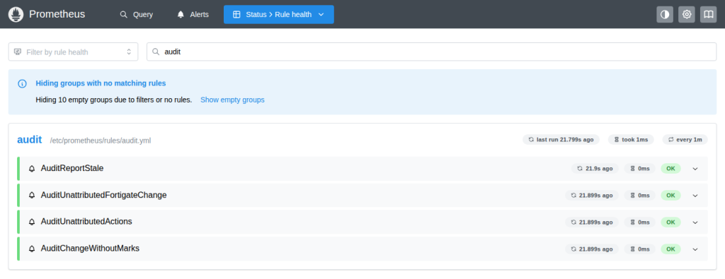Click the info icon in the blue notice

pos(22,83)
